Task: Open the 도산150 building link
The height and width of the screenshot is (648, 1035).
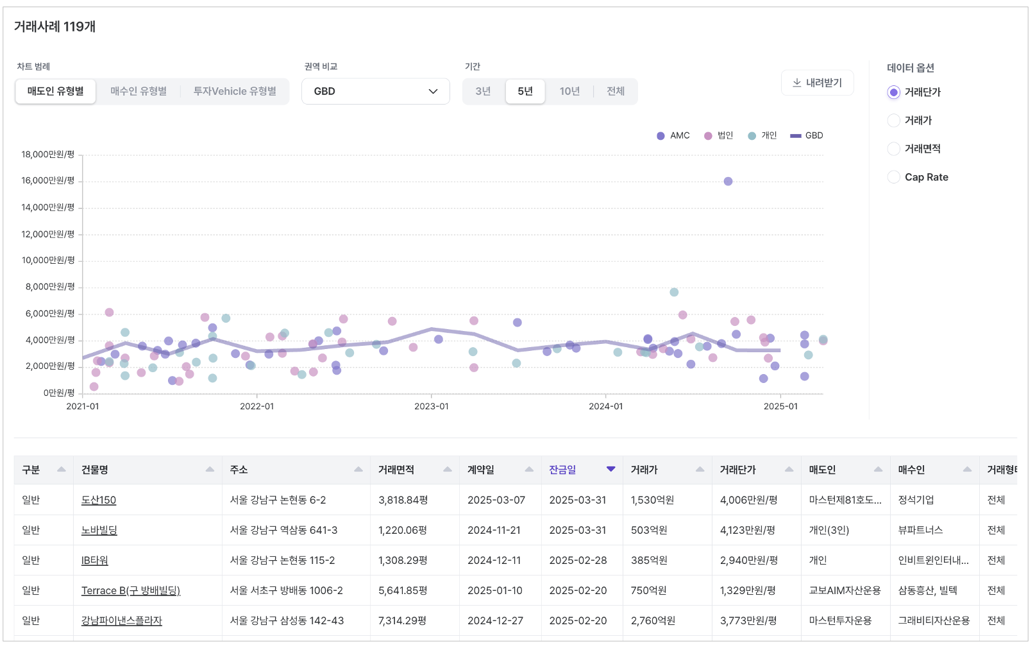Action: coord(99,500)
